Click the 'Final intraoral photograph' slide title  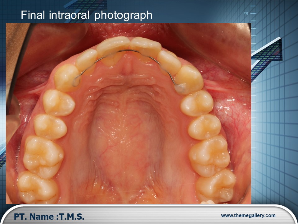click(87, 15)
